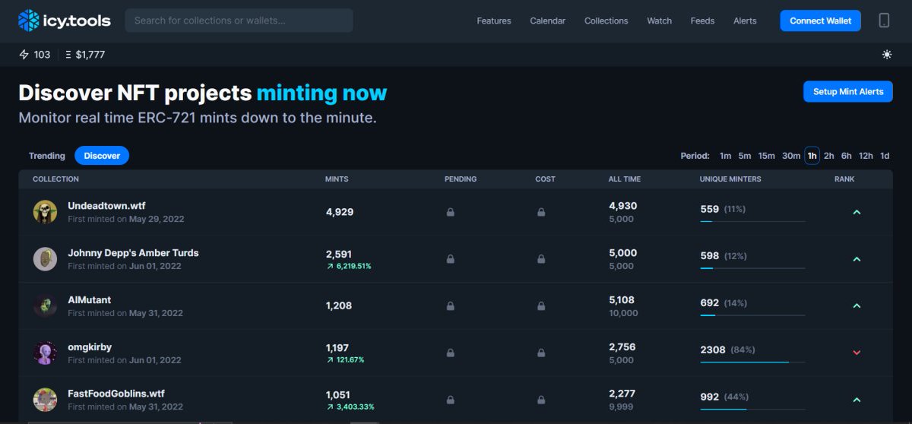This screenshot has height=424, width=912.
Task: Switch to the Discover tab
Action: point(102,156)
